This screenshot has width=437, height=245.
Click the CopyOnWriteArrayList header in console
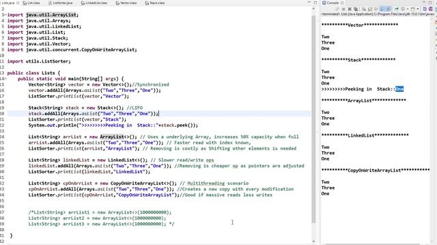click(x=376, y=170)
